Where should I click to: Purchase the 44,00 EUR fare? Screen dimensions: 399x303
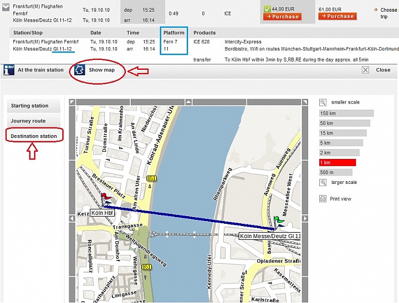(282, 17)
